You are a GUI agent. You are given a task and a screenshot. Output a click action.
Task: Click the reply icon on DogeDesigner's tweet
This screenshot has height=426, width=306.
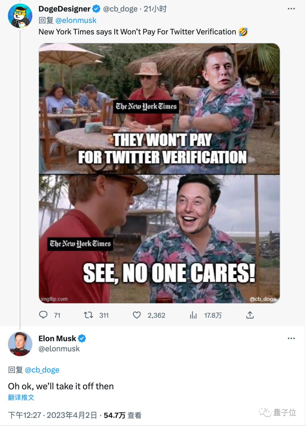coord(44,315)
